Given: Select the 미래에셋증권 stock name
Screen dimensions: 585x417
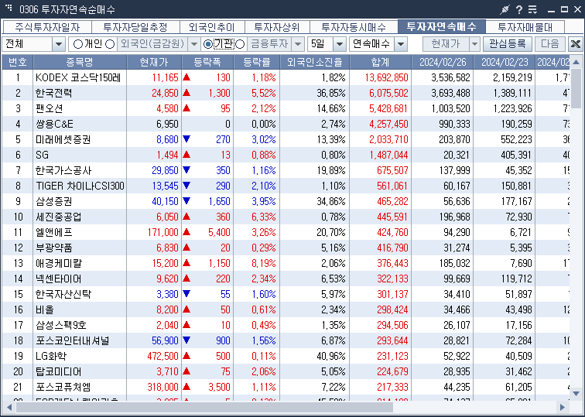Looking at the screenshot, I should point(63,139).
